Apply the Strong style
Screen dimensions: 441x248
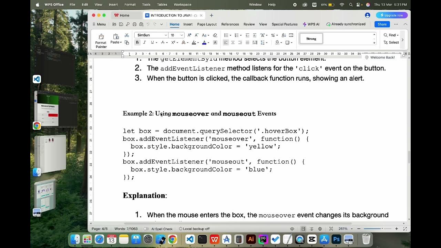(311, 39)
